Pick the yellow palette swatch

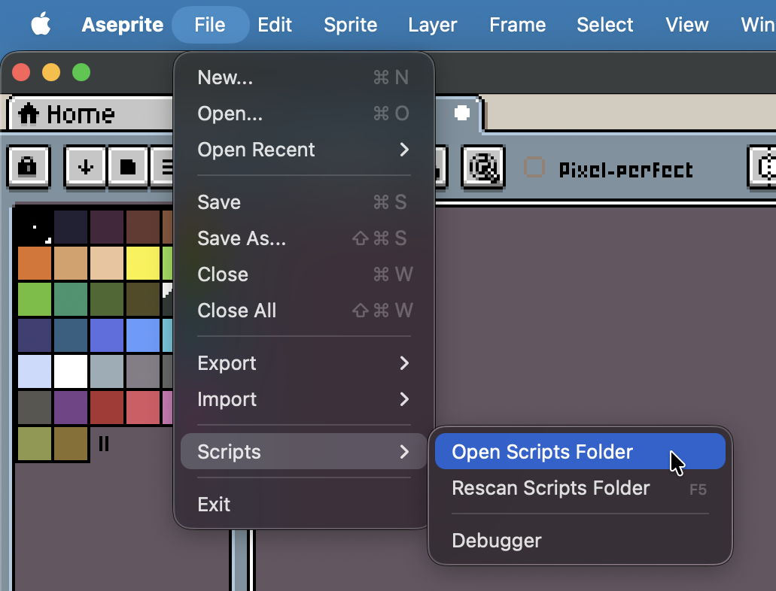[143, 263]
